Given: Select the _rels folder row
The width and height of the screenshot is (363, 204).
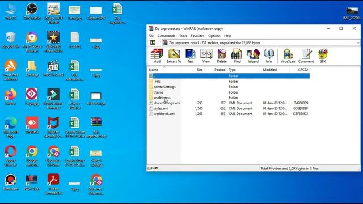Looking at the screenshot, I should [x=229, y=81].
